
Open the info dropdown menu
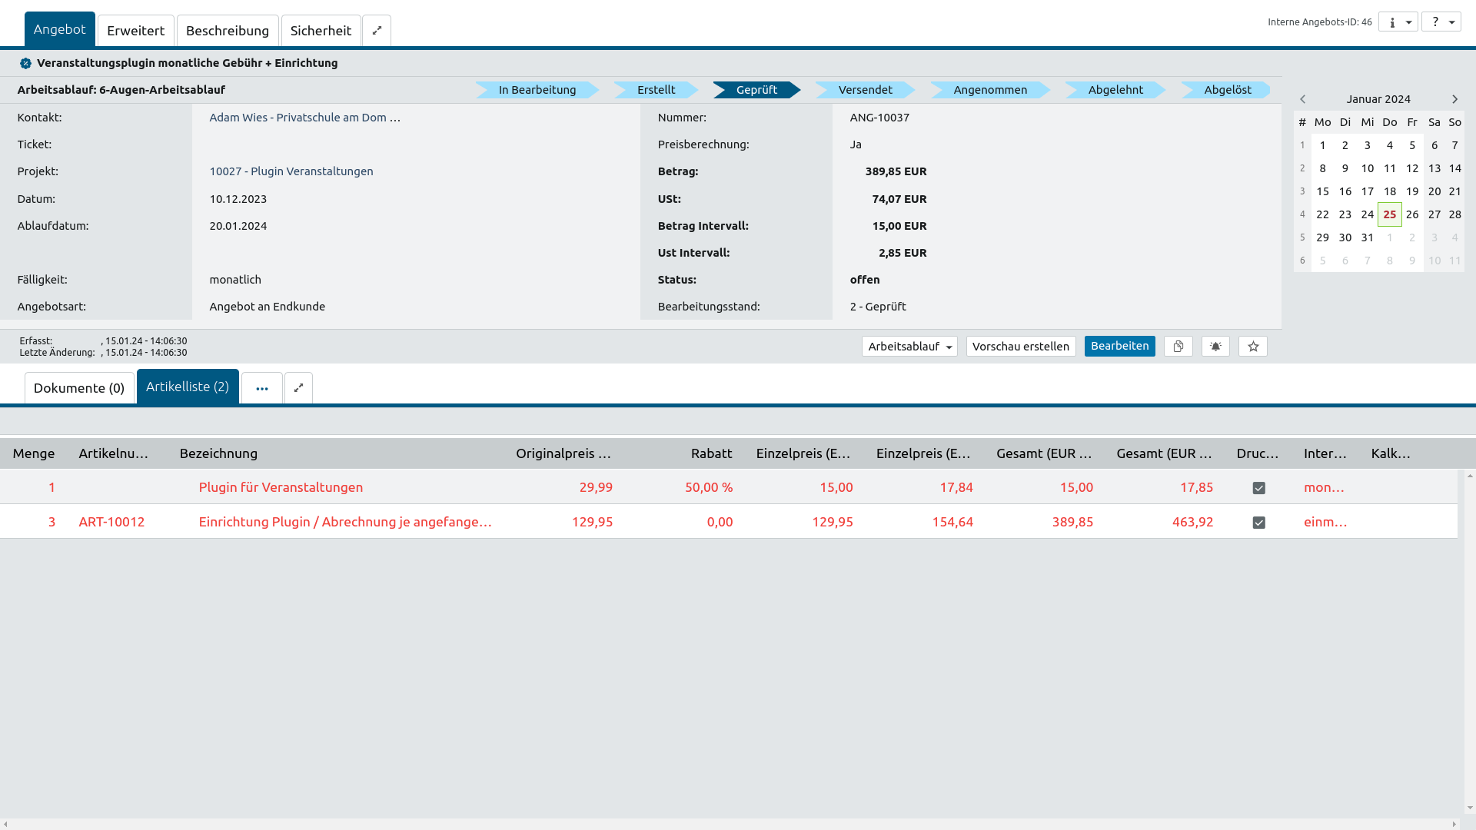point(1398,22)
